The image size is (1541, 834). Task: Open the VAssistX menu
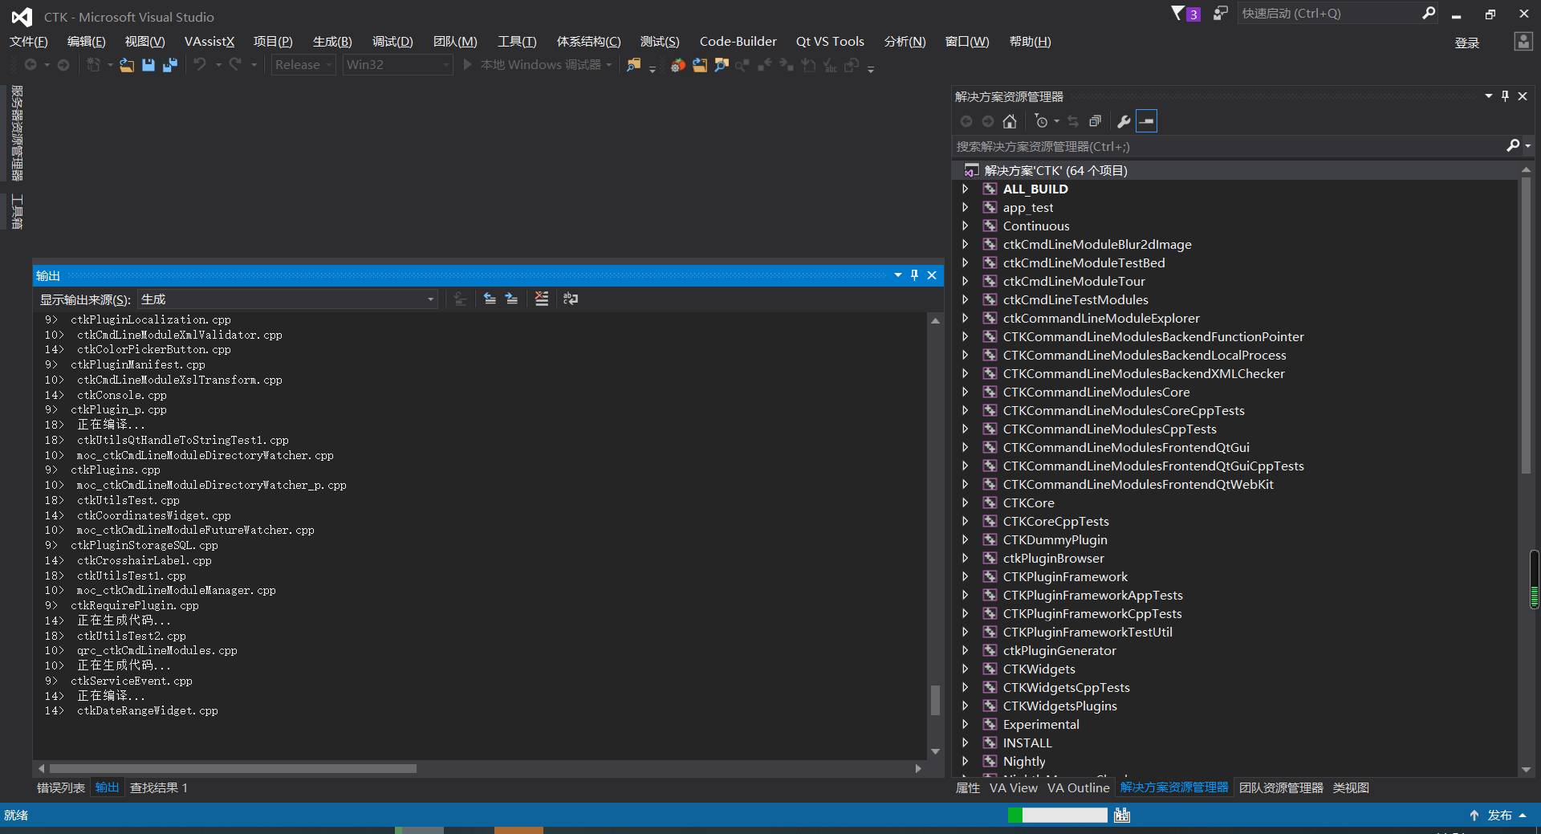click(209, 42)
